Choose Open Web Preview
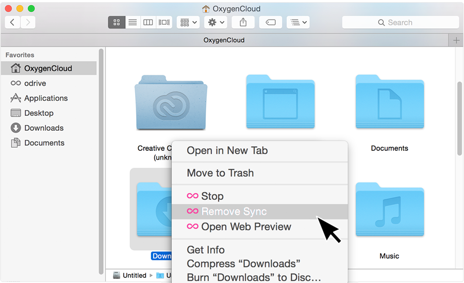 [259, 227]
